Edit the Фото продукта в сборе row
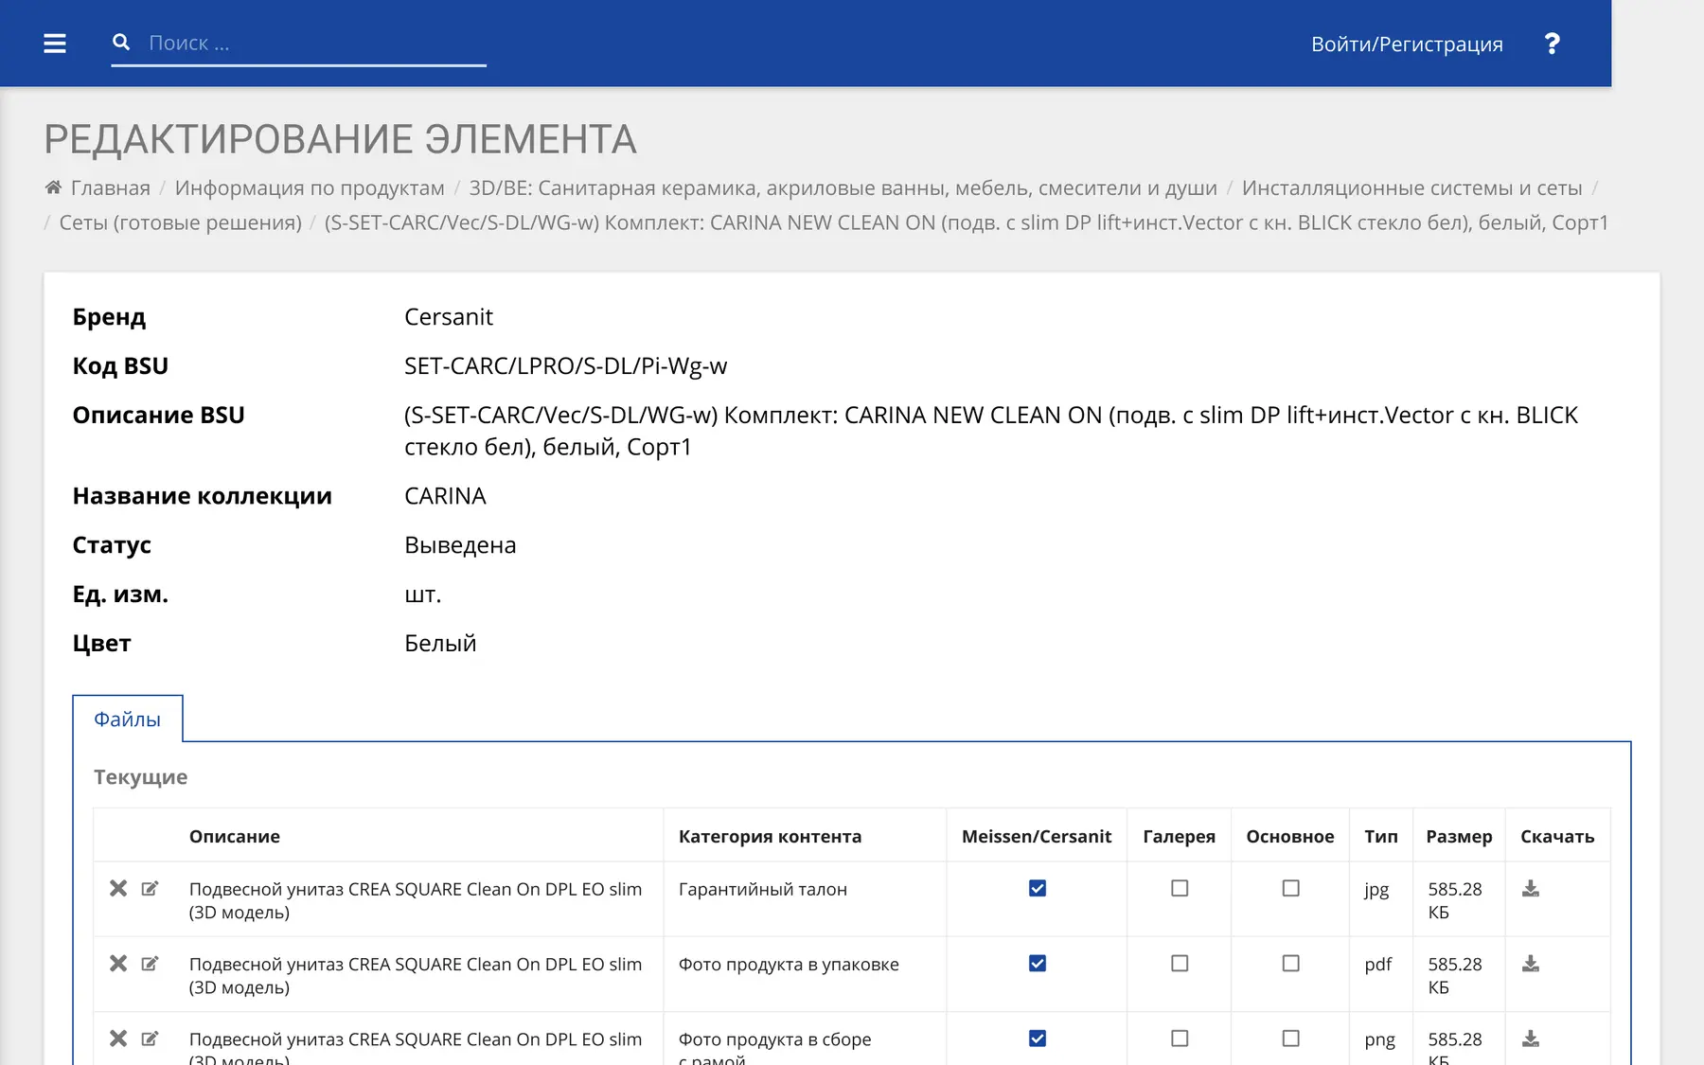The height and width of the screenshot is (1065, 1704). (150, 1038)
